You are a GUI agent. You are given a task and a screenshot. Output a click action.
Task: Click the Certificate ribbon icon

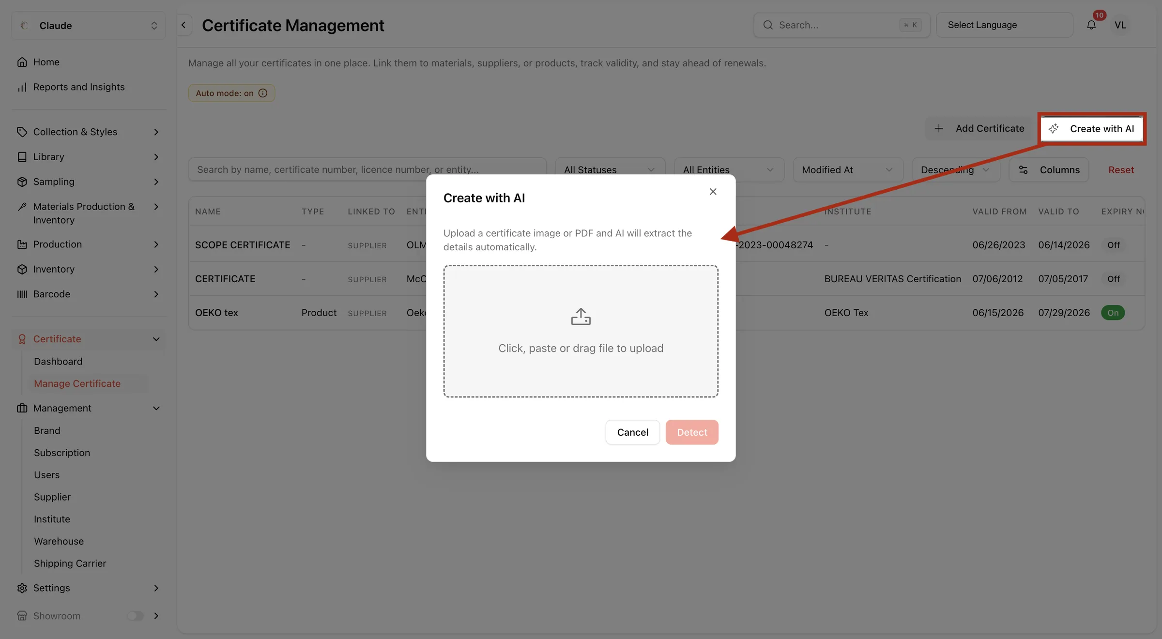[22, 339]
